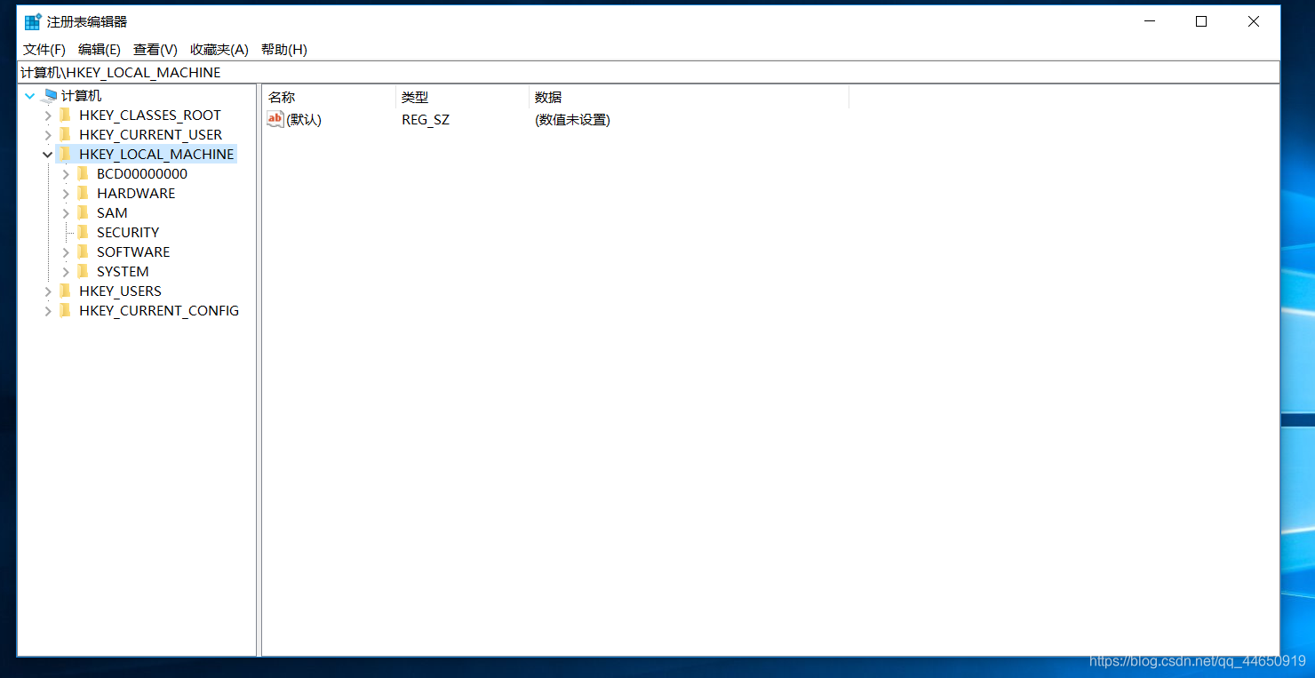The height and width of the screenshot is (678, 1315).
Task: Minimize the Registry Editor window
Action: pos(1149,21)
